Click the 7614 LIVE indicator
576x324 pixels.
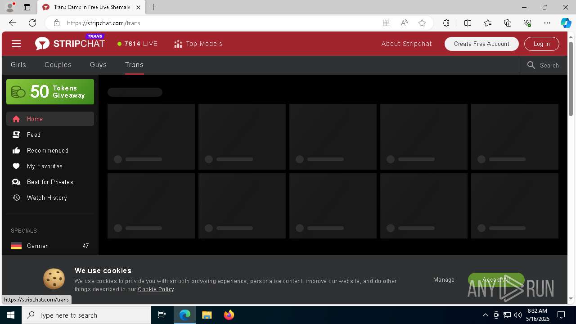[138, 44]
